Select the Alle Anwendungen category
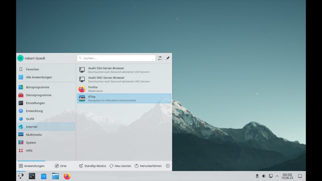This screenshot has height=181, width=322. tap(46, 77)
